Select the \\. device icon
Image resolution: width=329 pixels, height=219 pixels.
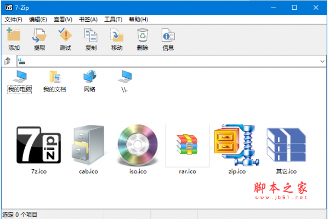tap(124, 77)
